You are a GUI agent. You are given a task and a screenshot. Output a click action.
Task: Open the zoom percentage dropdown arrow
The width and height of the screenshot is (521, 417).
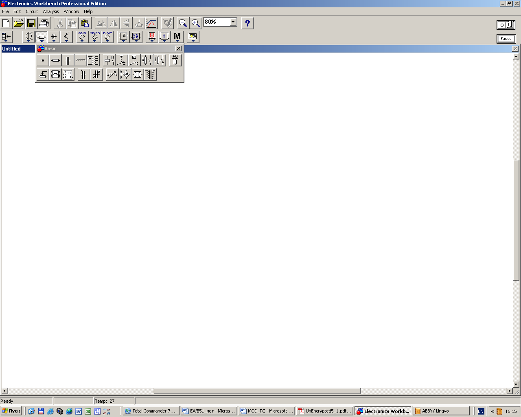(233, 22)
